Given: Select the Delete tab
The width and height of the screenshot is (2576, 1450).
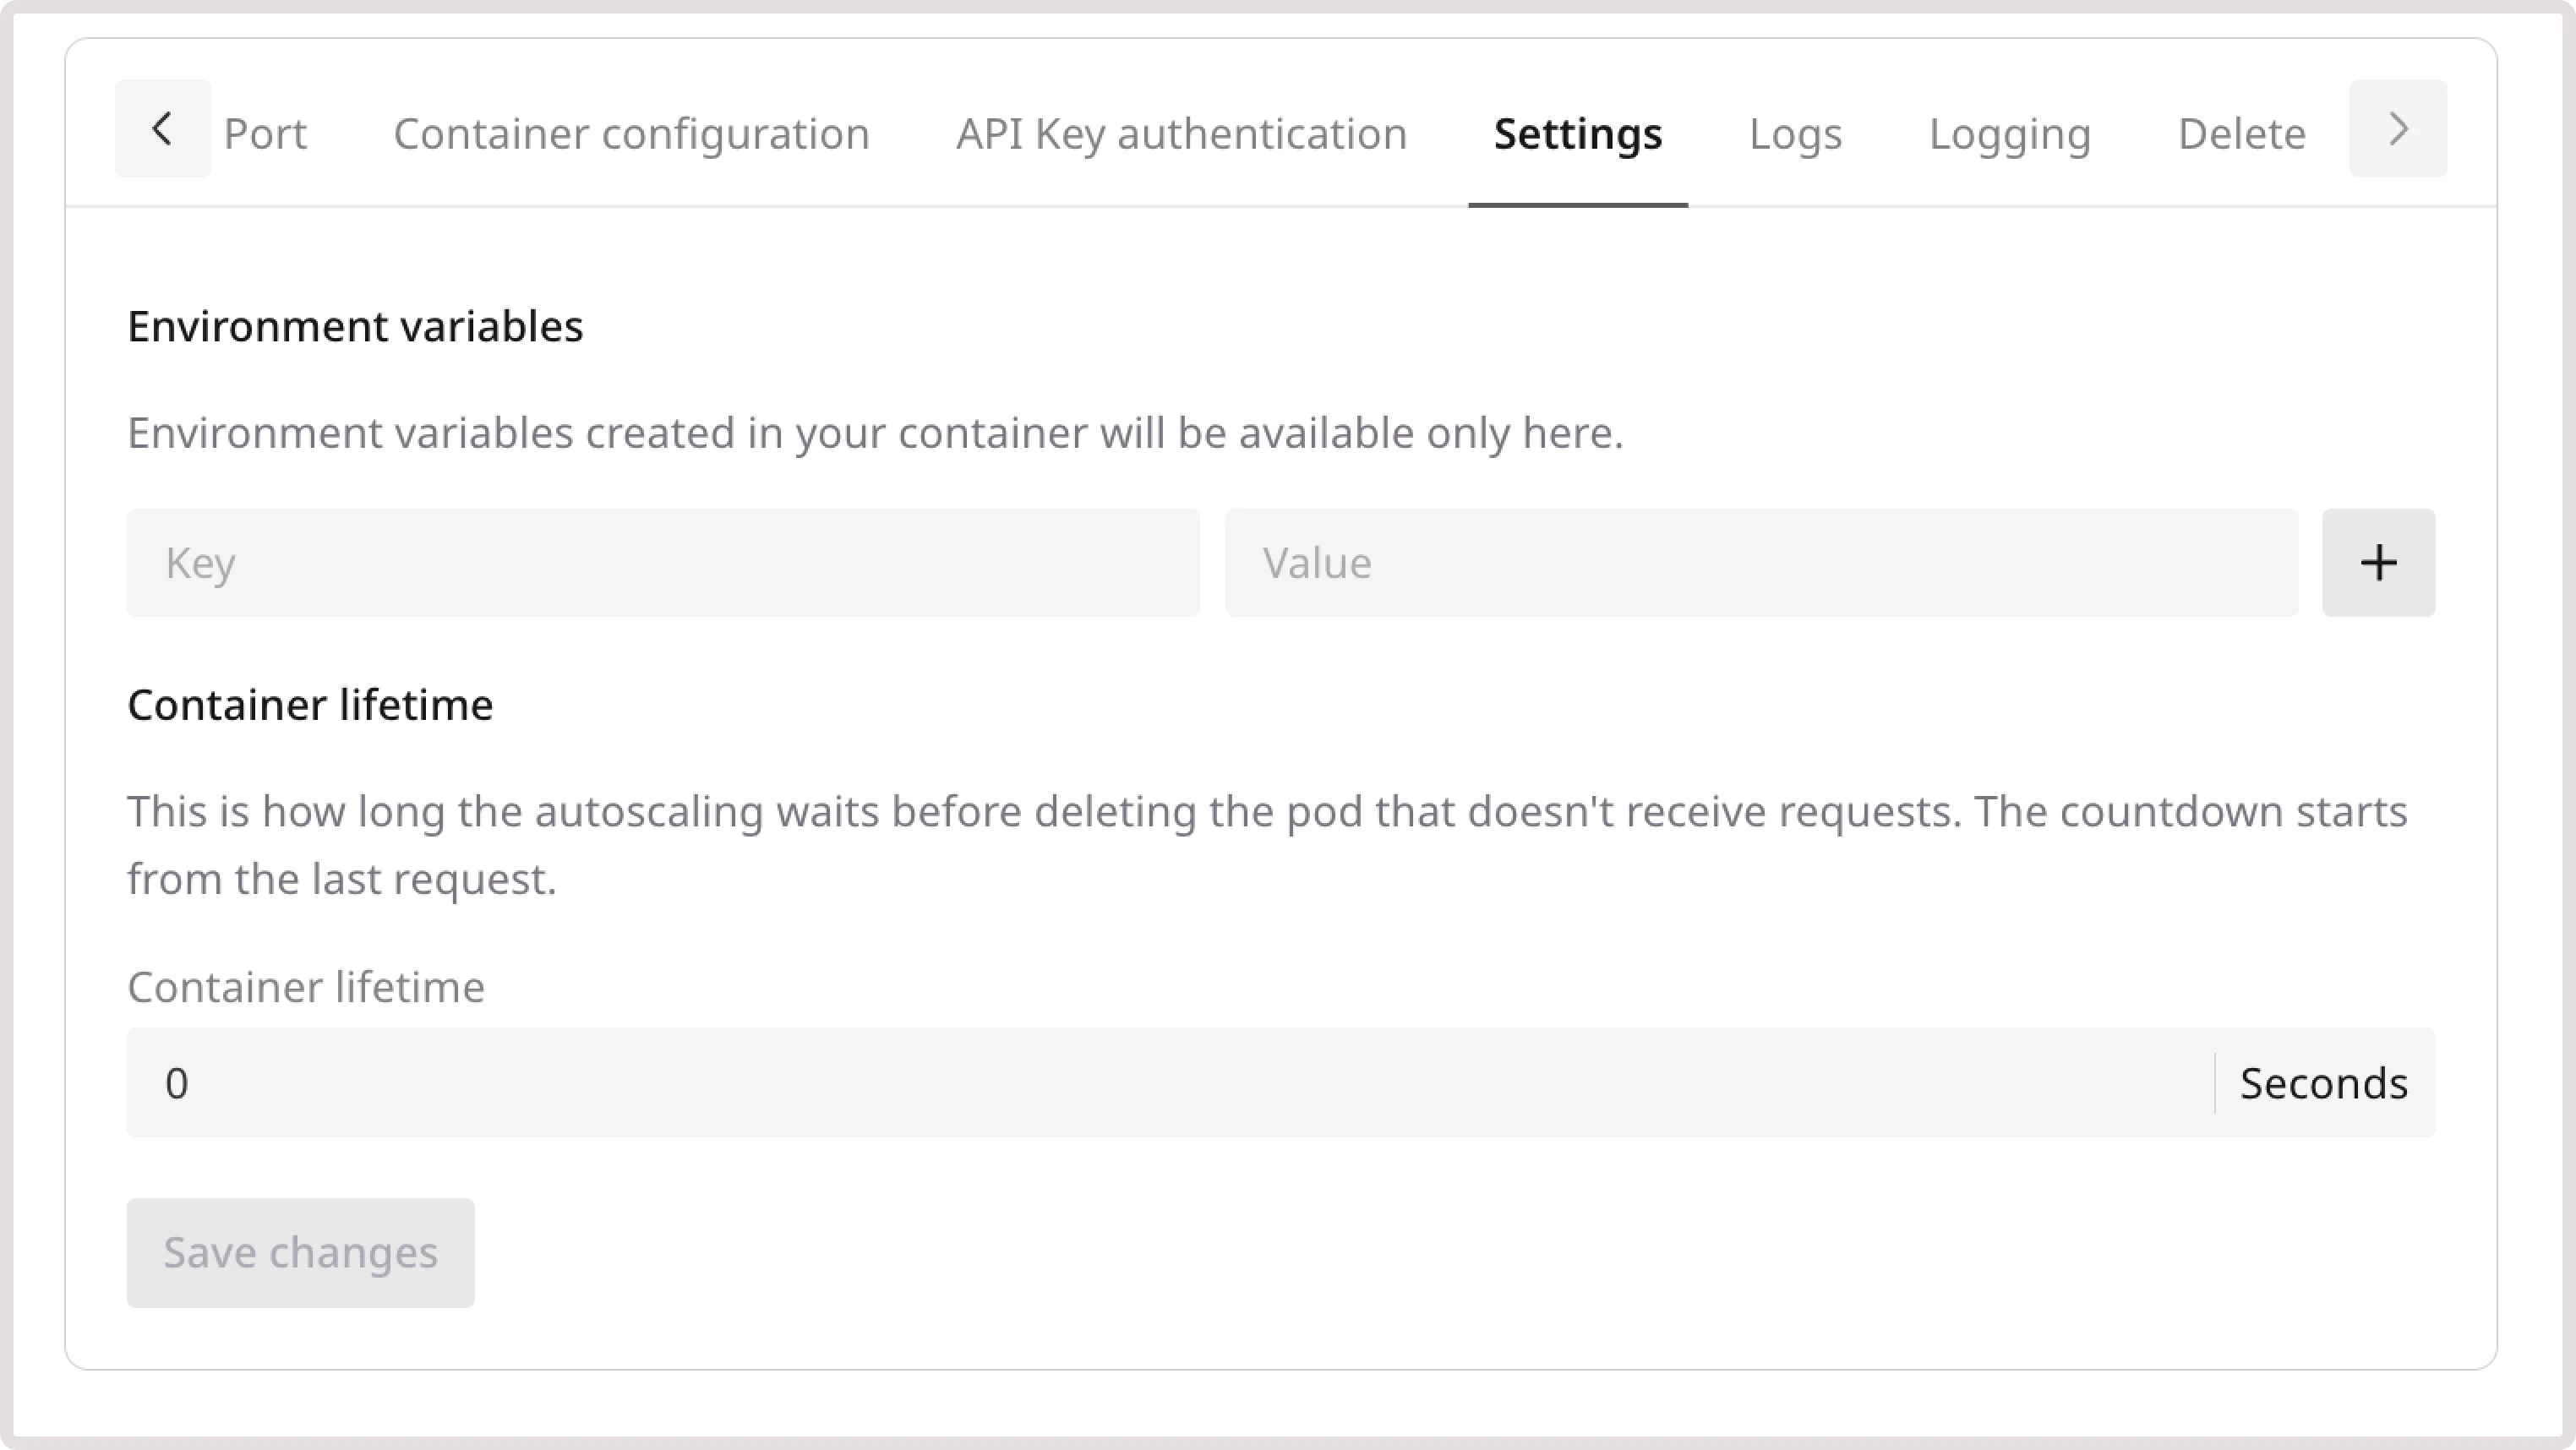Looking at the screenshot, I should click(x=2241, y=133).
